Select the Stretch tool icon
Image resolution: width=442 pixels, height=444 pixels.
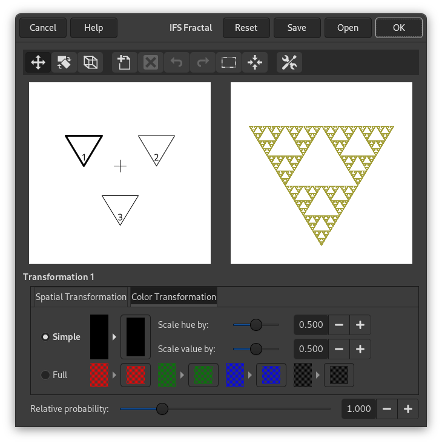[x=90, y=62]
